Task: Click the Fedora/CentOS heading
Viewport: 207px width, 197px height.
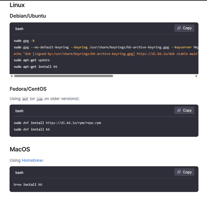Action: (28, 89)
